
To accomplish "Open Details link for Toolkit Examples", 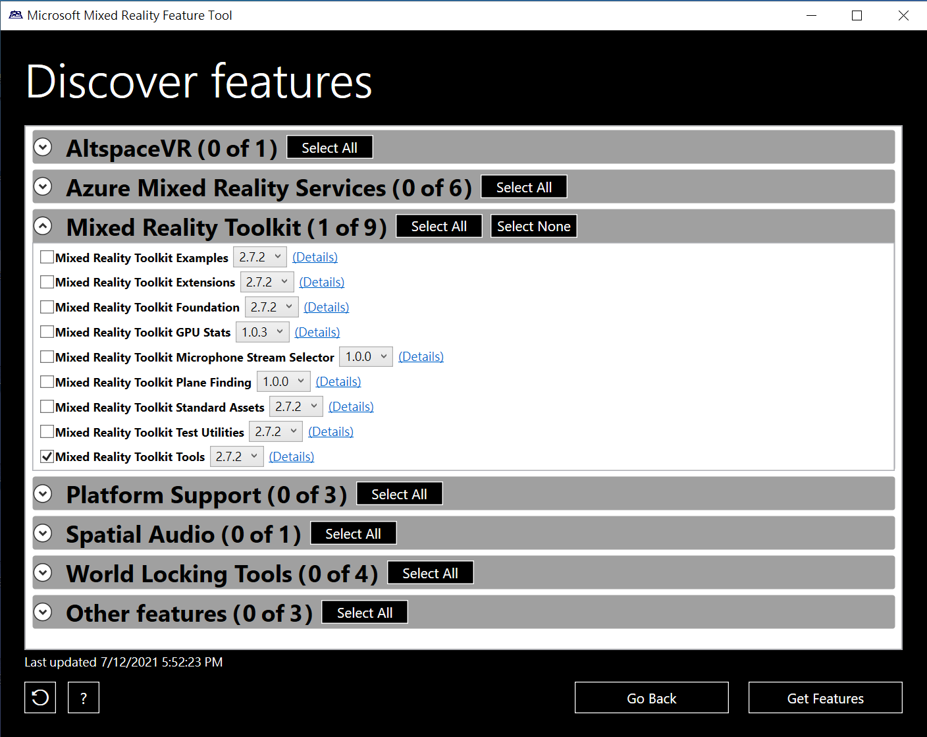I will click(315, 257).
